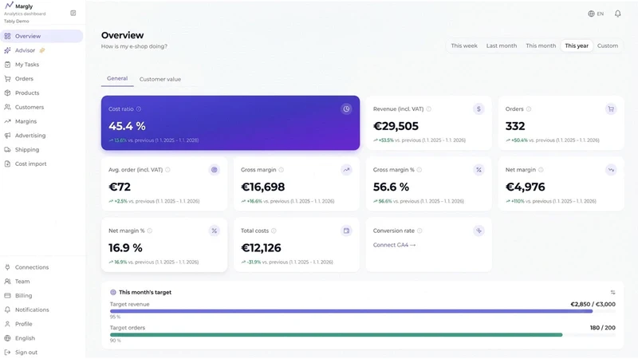638x359 pixels.
Task: Show info tooltip next to Gross margin %
Action: pos(419,170)
